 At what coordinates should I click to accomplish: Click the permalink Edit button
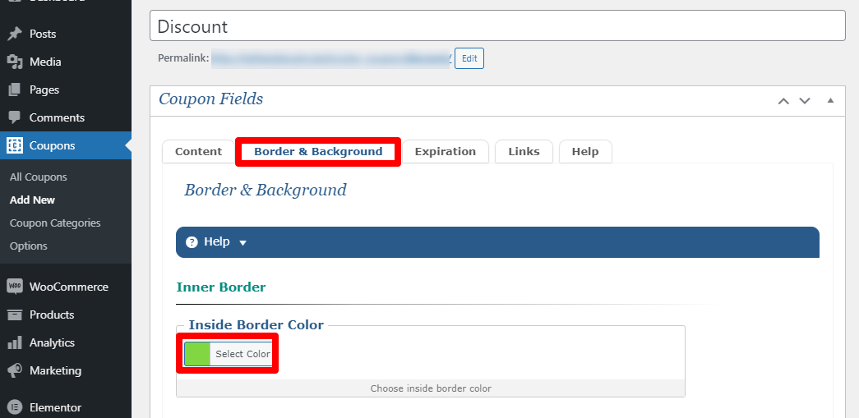(469, 58)
